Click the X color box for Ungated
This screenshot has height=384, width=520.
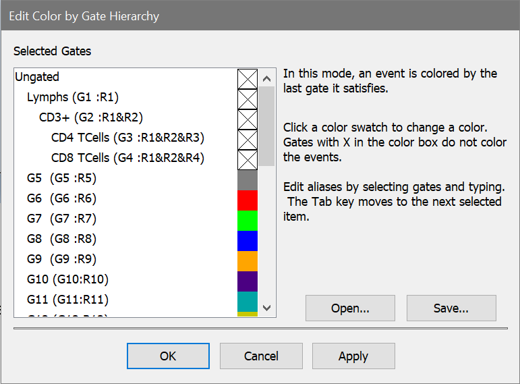tap(248, 79)
